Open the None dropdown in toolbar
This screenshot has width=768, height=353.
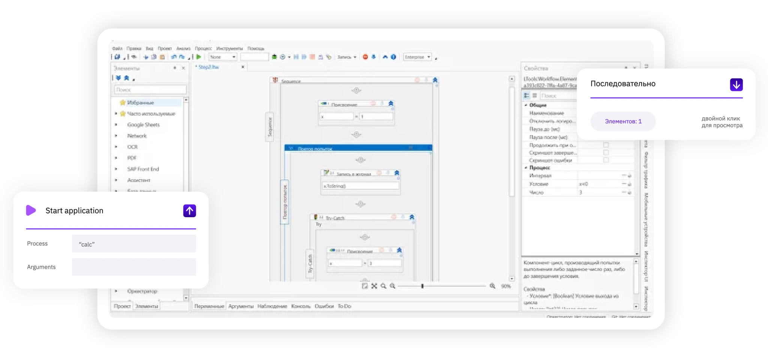pos(222,57)
